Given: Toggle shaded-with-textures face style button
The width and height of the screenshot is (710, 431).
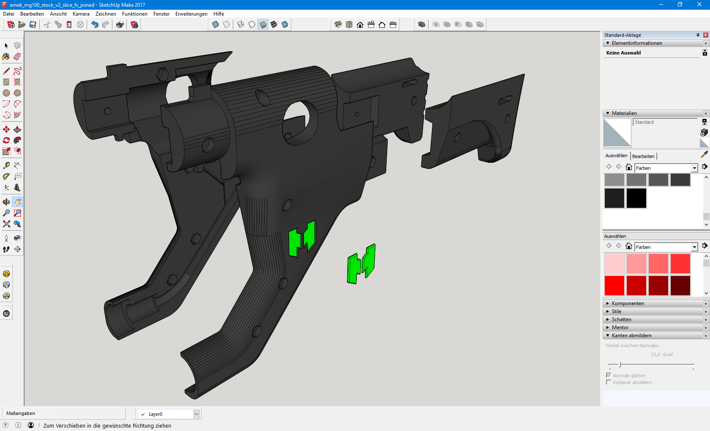Looking at the screenshot, I should (x=274, y=25).
